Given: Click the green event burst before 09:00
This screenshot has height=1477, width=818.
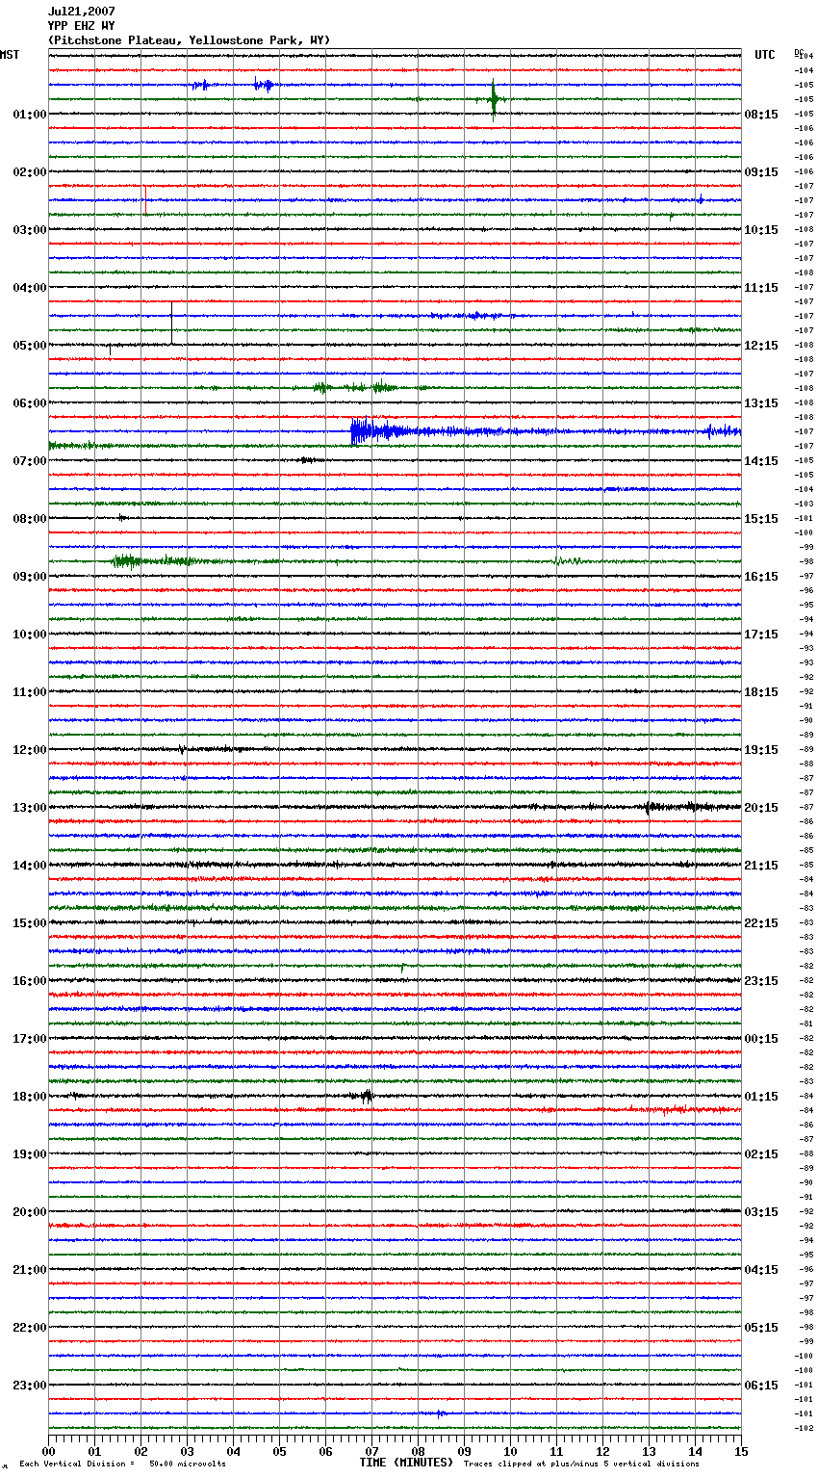Looking at the screenshot, I should point(125,561).
